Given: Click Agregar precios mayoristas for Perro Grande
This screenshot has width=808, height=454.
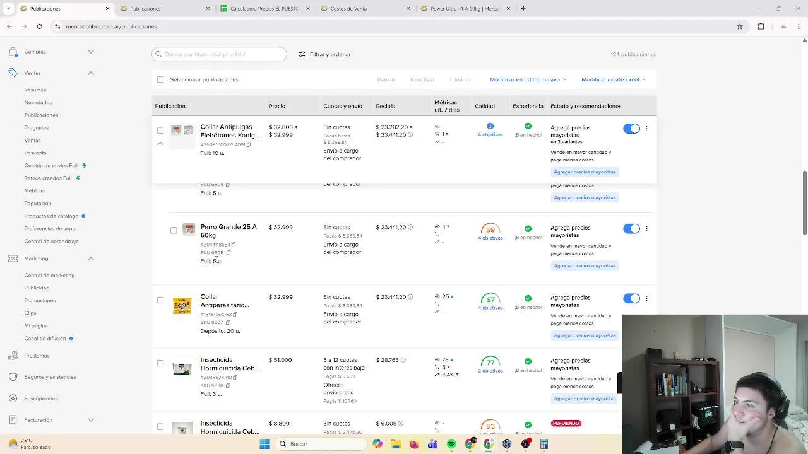Looking at the screenshot, I should (585, 265).
